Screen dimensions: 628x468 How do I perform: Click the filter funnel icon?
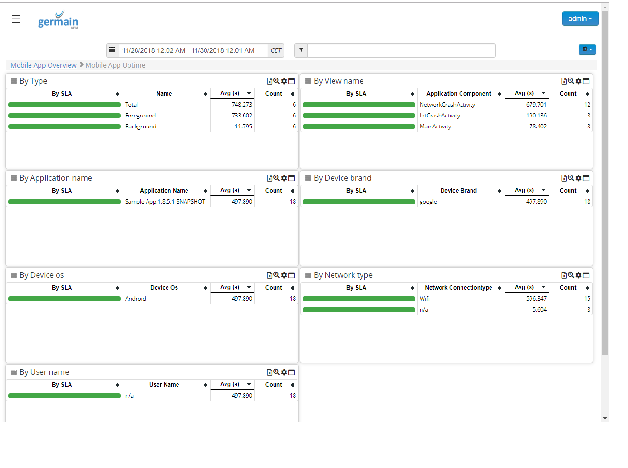(x=301, y=50)
